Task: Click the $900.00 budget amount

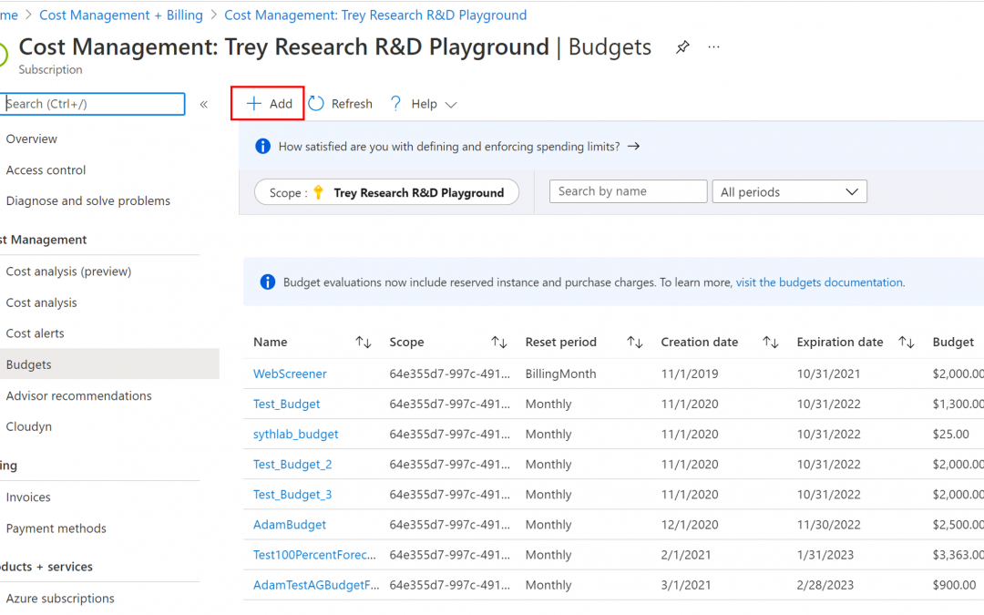Action: pyautogui.click(x=954, y=585)
